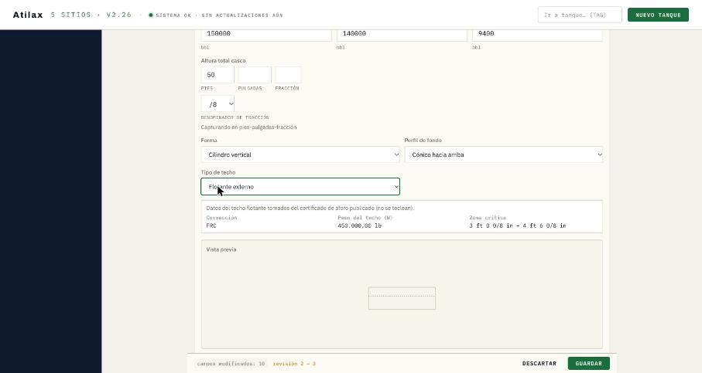Click the 'SISTEMA OK' status text
This screenshot has height=373, width=702.
[x=173, y=15]
